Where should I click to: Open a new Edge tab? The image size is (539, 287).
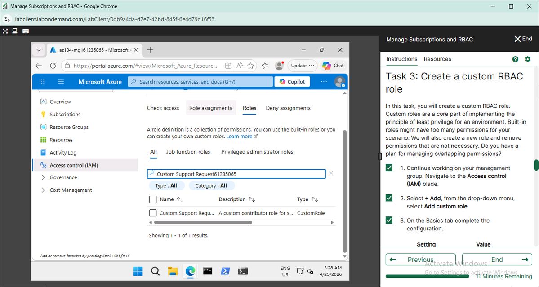[x=150, y=50]
